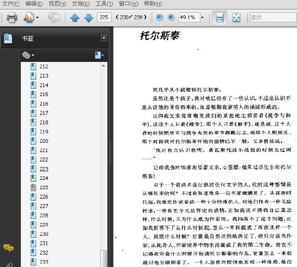Click the page title 托尔斯泰

(160, 36)
